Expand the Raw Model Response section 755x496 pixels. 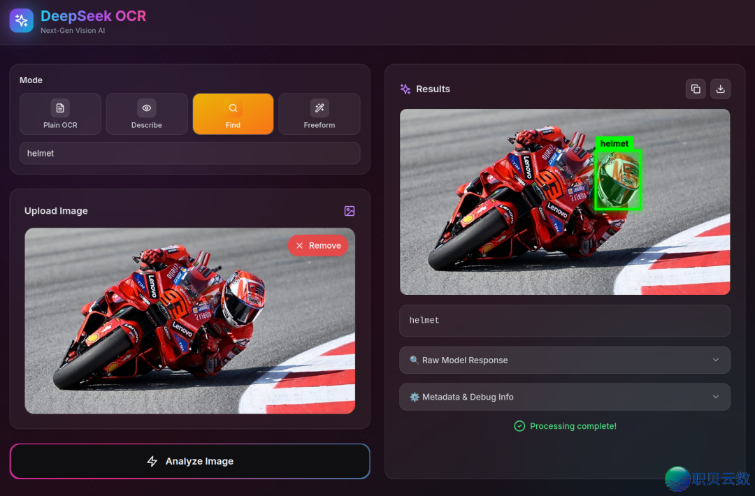coord(565,360)
